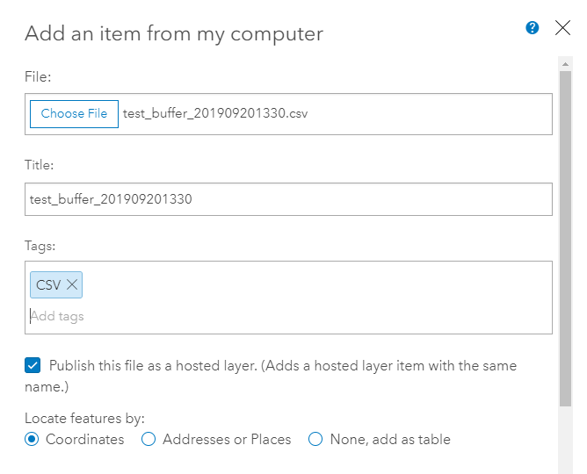The image size is (587, 474).
Task: Click the 'Add an item from my computer' heading
Action: pyautogui.click(x=174, y=34)
